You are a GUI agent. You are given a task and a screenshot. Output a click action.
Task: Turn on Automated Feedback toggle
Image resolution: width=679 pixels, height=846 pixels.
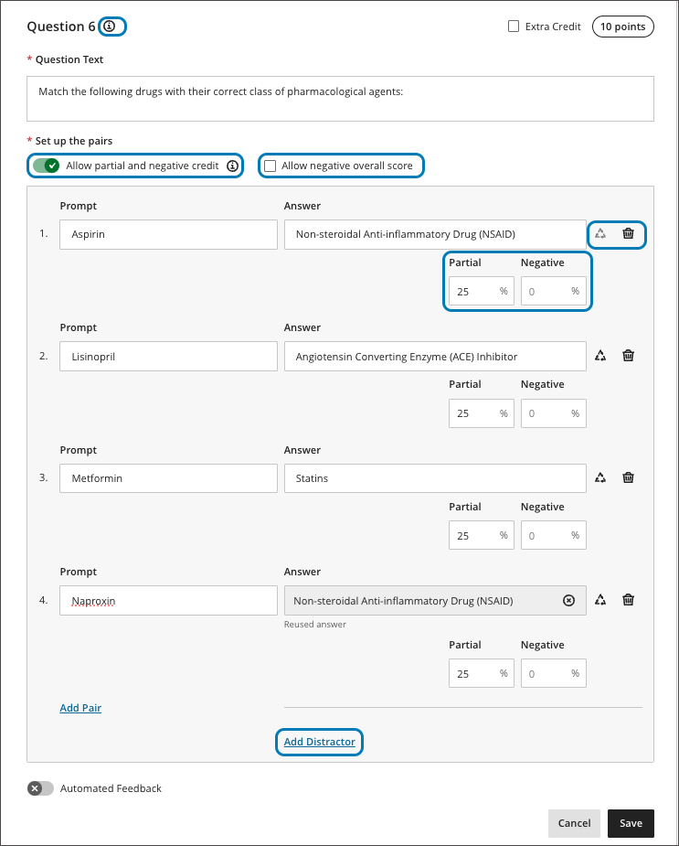pos(40,788)
